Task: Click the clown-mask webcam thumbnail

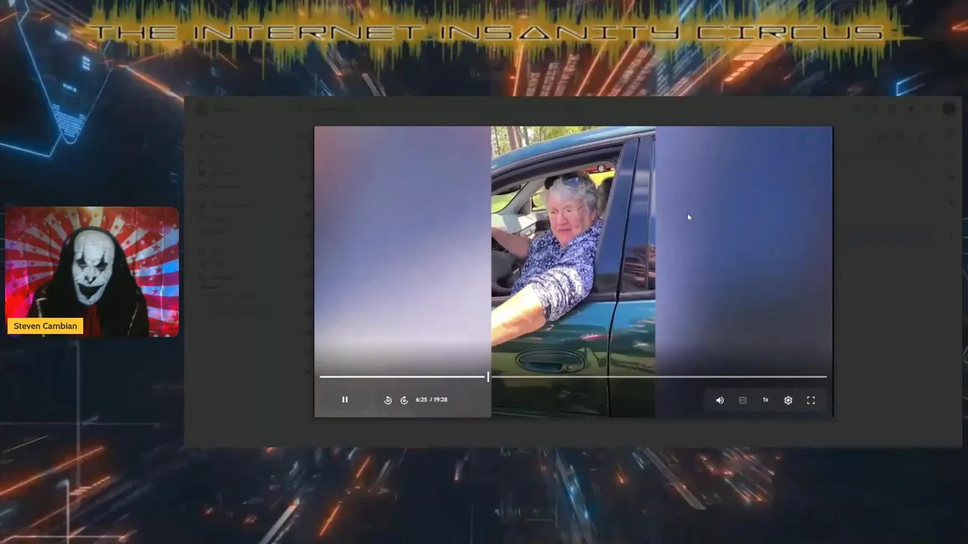Action: click(92, 271)
